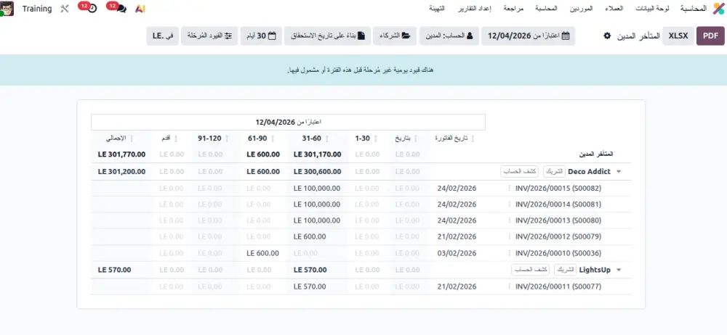Open the بناء على تاريخ الاستحقاق filter
The height and width of the screenshot is (335, 727).
(x=327, y=36)
